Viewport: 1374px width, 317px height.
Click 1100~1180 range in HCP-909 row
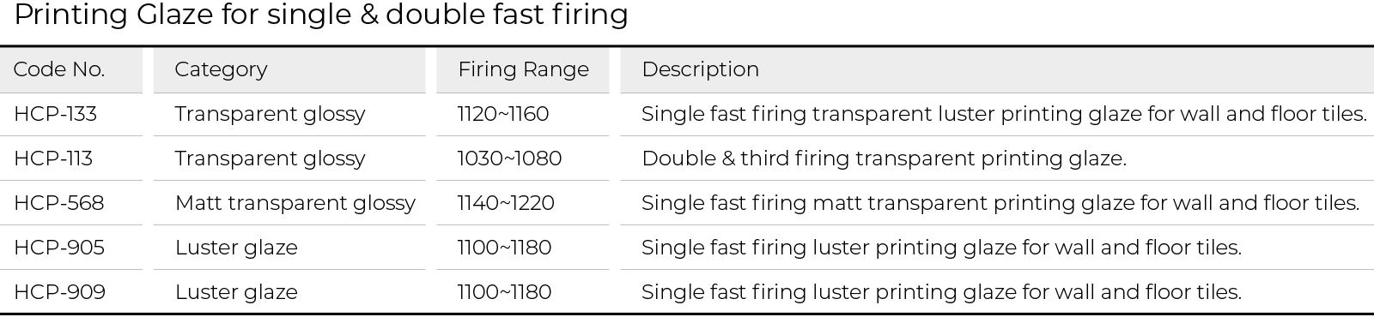(x=504, y=292)
